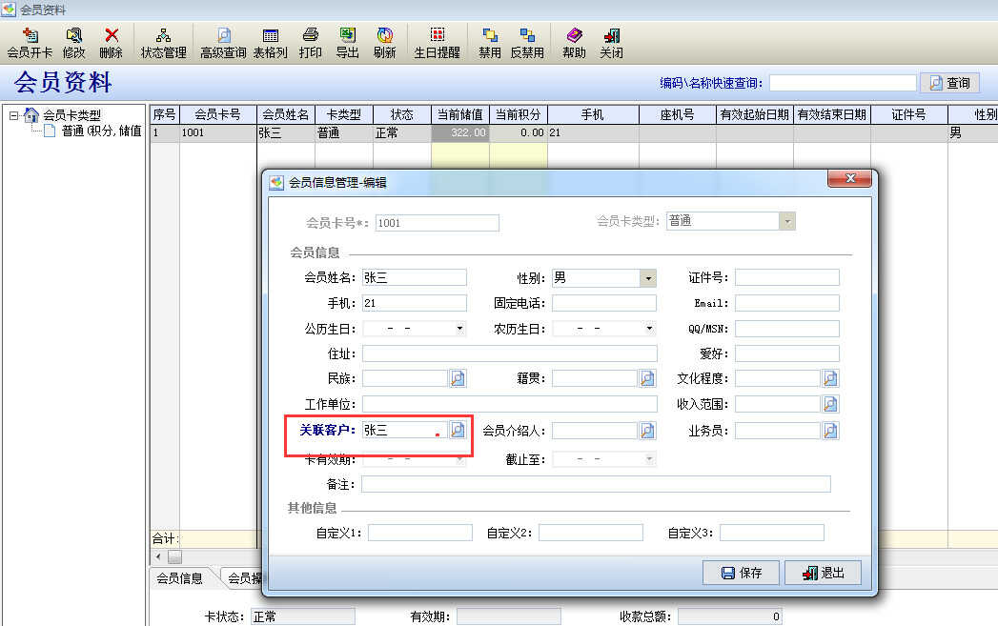Click the 查询 search button

pos(949,83)
